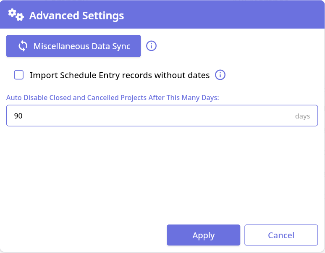Image resolution: width=325 pixels, height=253 pixels.
Task: Enable Import Schedule Entry records without dates checkbox
Action: (x=19, y=75)
